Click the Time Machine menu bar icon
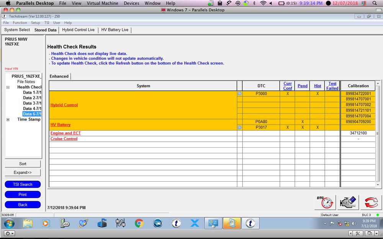This screenshot has width=383, height=239. coord(238,3)
